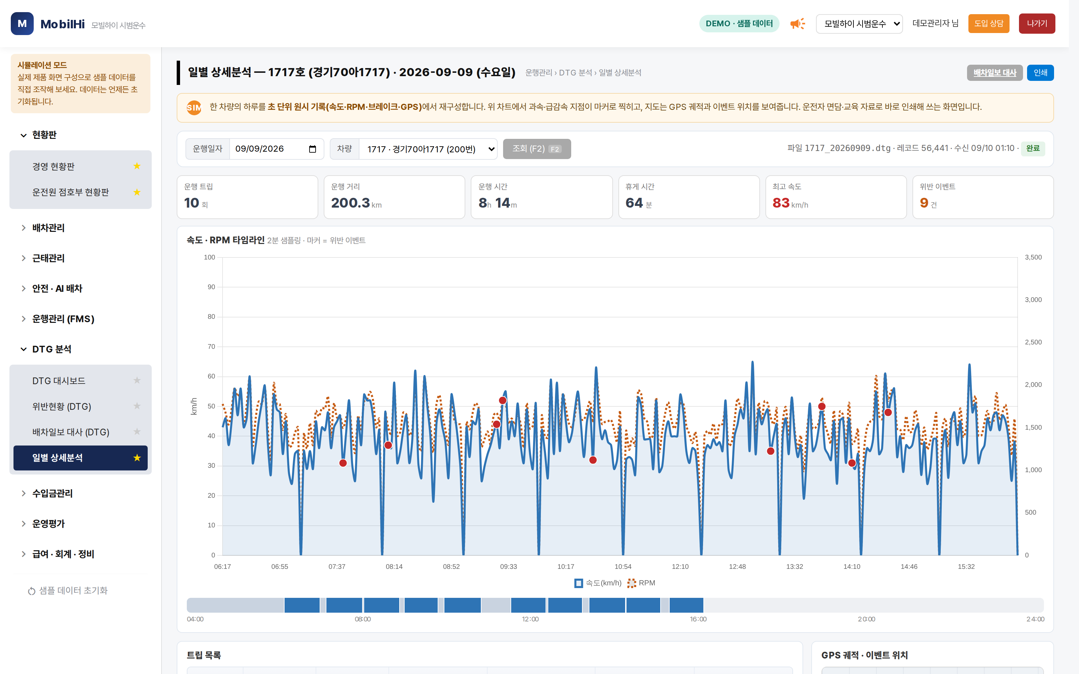The image size is (1079, 674).
Task: Click the 나가기 exit button
Action: [1037, 24]
